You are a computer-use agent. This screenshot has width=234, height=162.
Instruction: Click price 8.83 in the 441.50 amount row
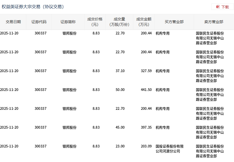click(x=96, y=90)
